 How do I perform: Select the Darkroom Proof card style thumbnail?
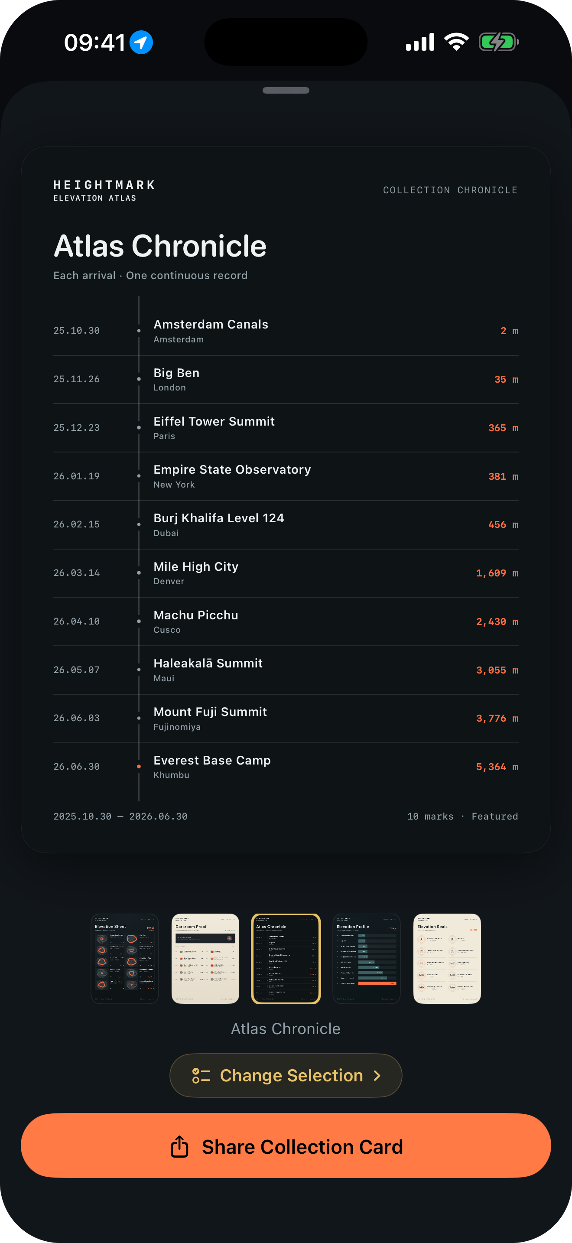205,958
